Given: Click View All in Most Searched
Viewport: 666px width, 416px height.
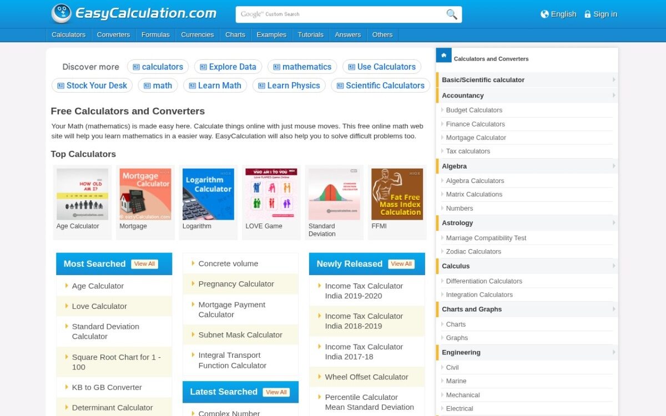Looking at the screenshot, I should tap(144, 264).
